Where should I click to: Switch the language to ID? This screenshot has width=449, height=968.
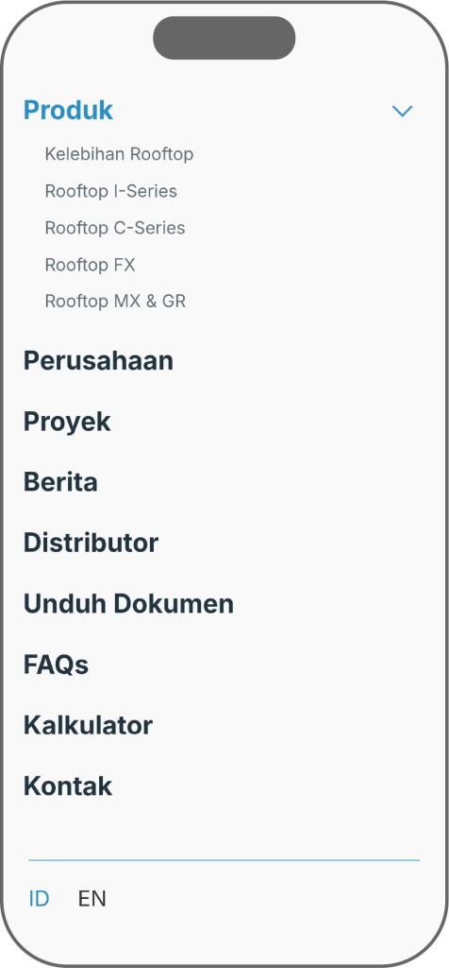pyautogui.click(x=39, y=899)
